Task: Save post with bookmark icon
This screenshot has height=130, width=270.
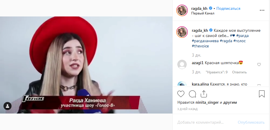Action: tap(262, 94)
